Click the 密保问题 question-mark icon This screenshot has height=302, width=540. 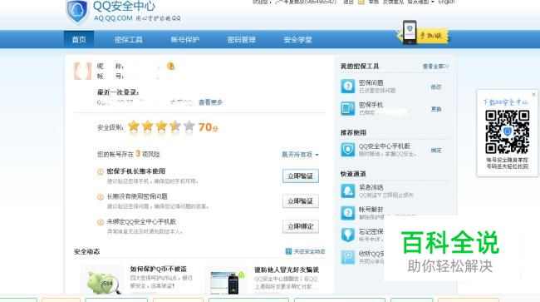(348, 87)
